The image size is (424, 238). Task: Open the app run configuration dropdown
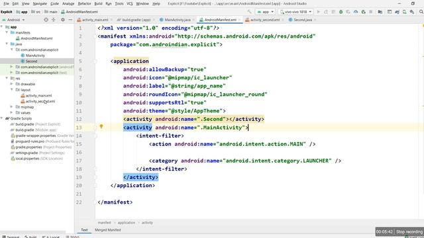265,12
